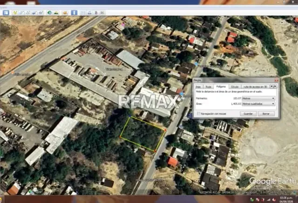298x203 pixels.
Task: Click the polygon's blue vertex point
Action: (x=130, y=116)
